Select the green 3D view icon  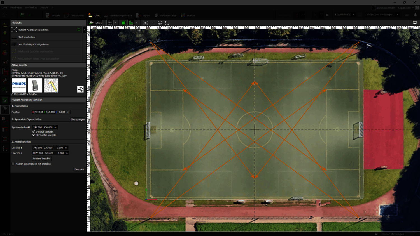click(x=123, y=23)
